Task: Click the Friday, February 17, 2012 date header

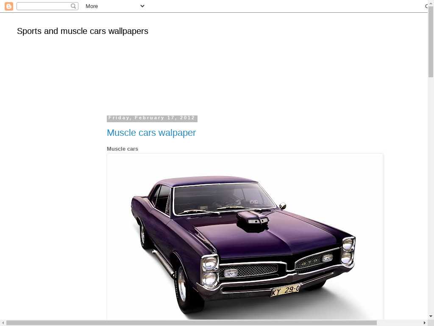Action: (152, 118)
